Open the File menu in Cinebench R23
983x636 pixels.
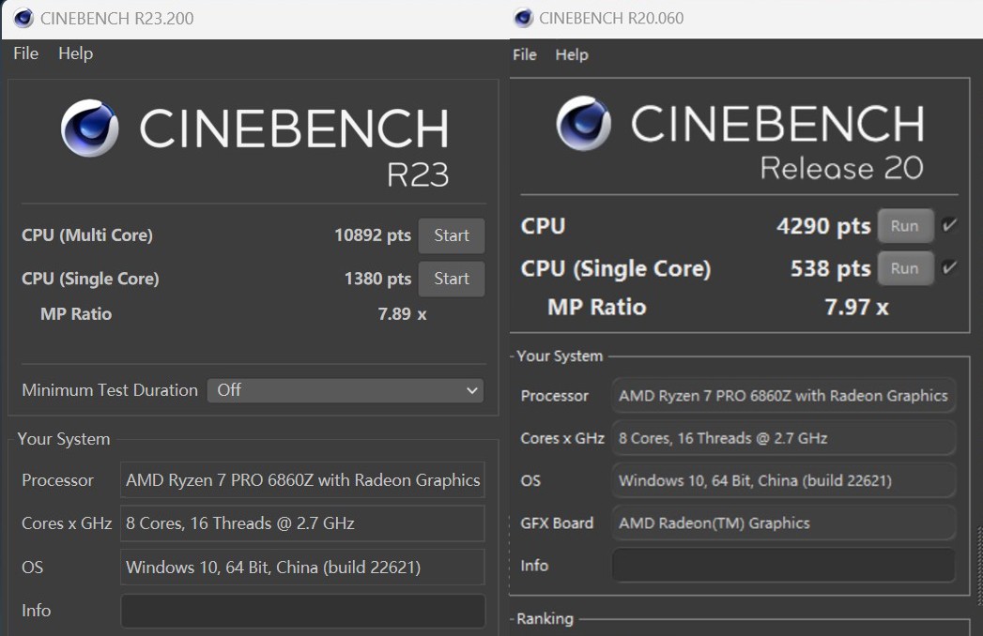coord(25,53)
